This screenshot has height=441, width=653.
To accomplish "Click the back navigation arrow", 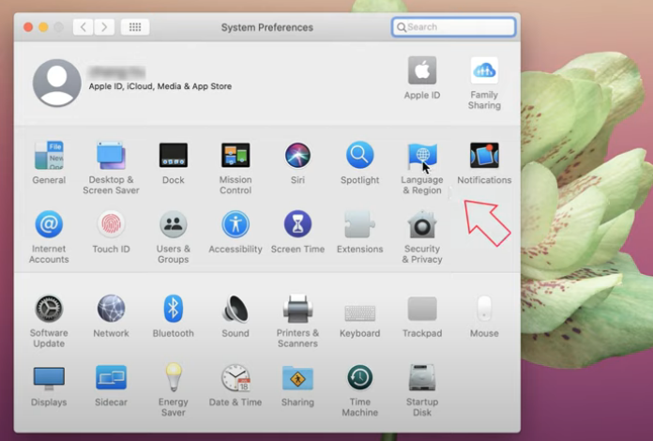I will (84, 27).
